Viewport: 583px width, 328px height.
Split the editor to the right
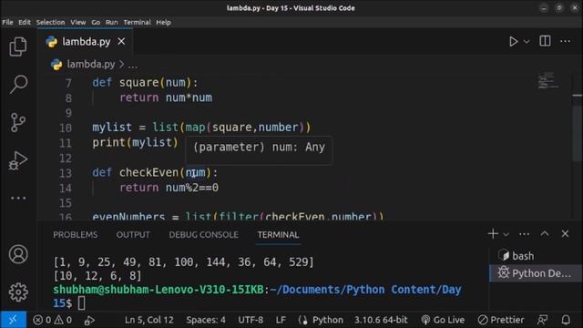[x=545, y=41]
